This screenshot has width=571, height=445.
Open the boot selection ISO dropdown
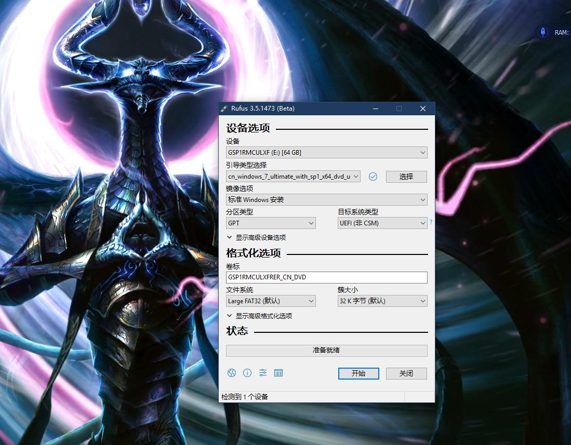(293, 177)
